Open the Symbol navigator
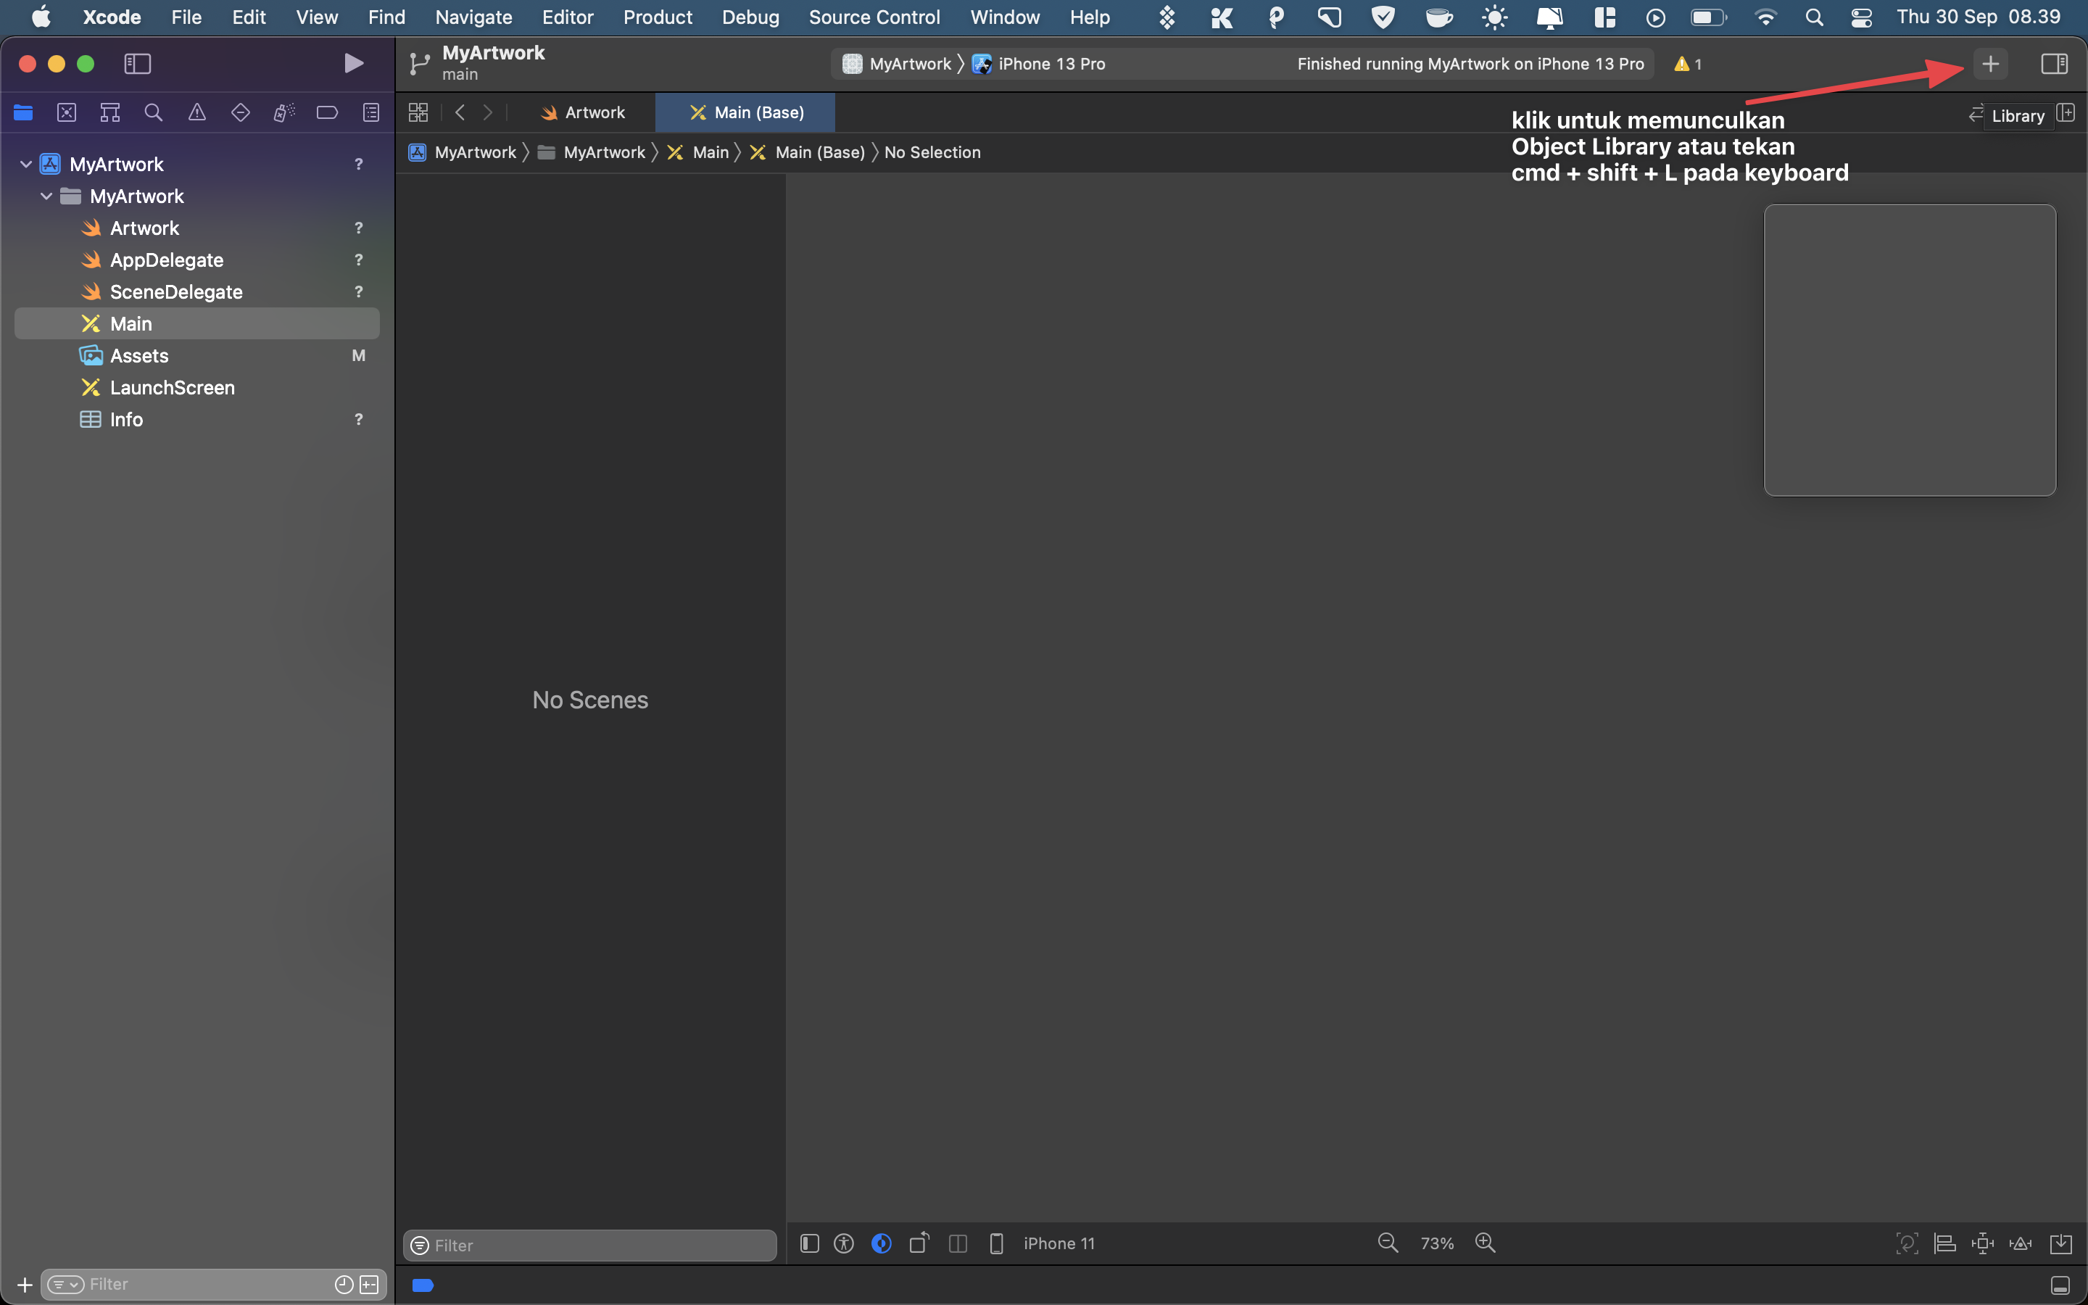This screenshot has height=1305, width=2088. [x=109, y=112]
